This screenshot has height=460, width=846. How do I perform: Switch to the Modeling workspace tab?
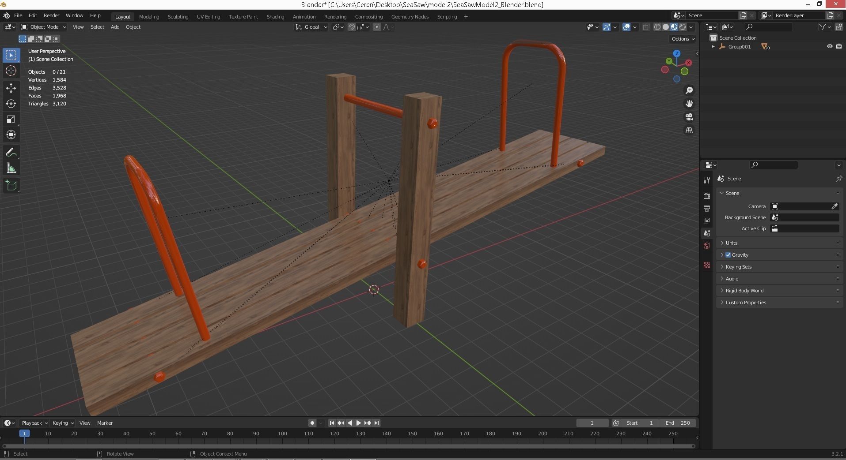click(x=149, y=16)
